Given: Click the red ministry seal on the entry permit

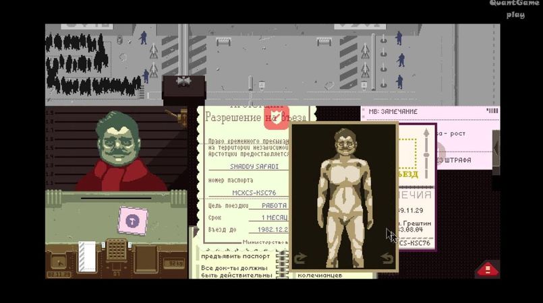Looking at the screenshot, I should (x=277, y=117).
